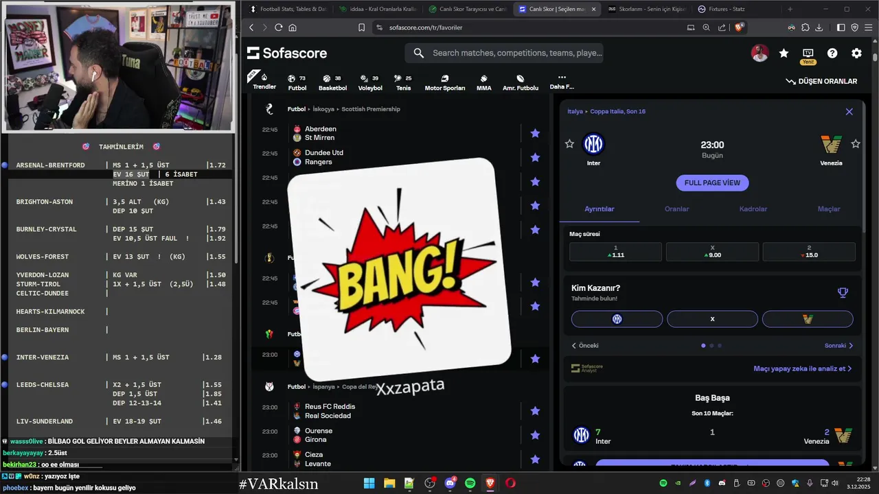Switch to Football Stats, Tables browser tab

point(288,9)
